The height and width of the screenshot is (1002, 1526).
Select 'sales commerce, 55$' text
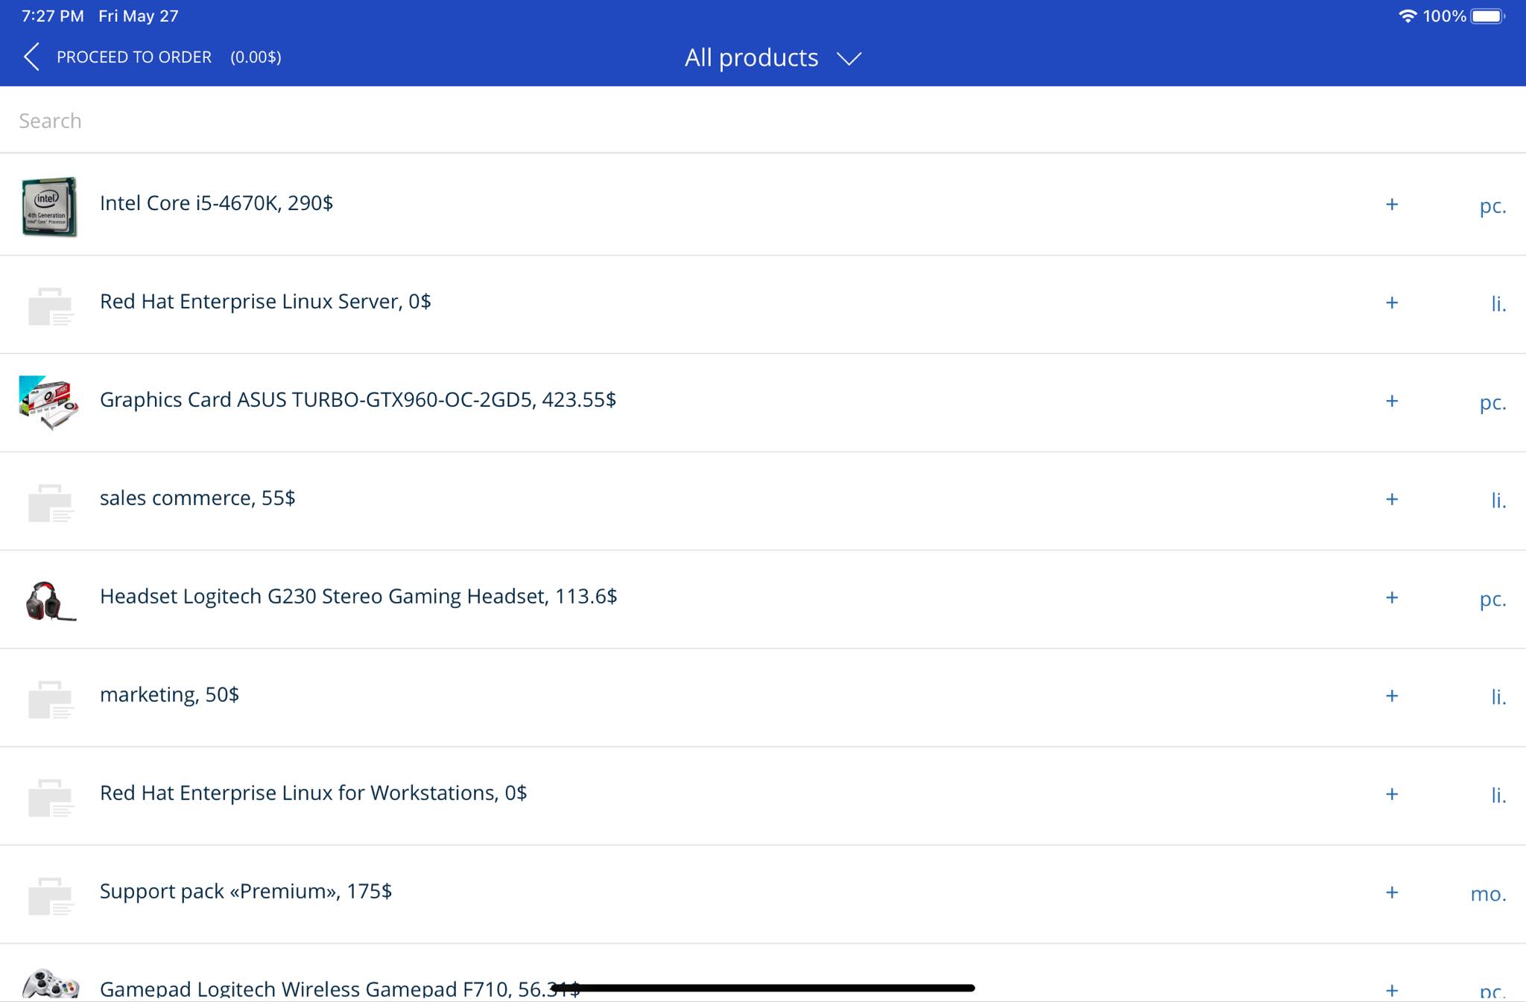[x=197, y=498]
